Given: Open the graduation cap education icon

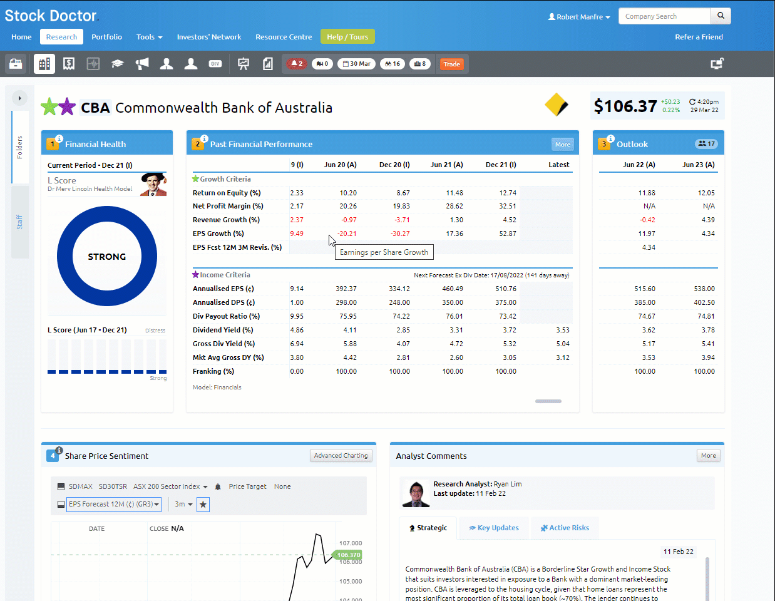Looking at the screenshot, I should coord(117,64).
